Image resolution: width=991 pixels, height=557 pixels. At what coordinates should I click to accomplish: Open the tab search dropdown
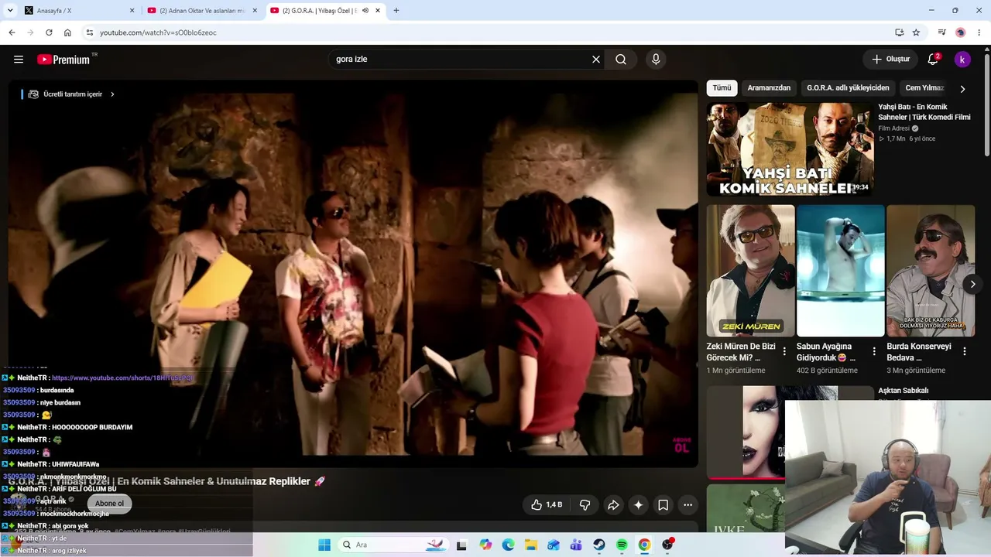point(10,10)
